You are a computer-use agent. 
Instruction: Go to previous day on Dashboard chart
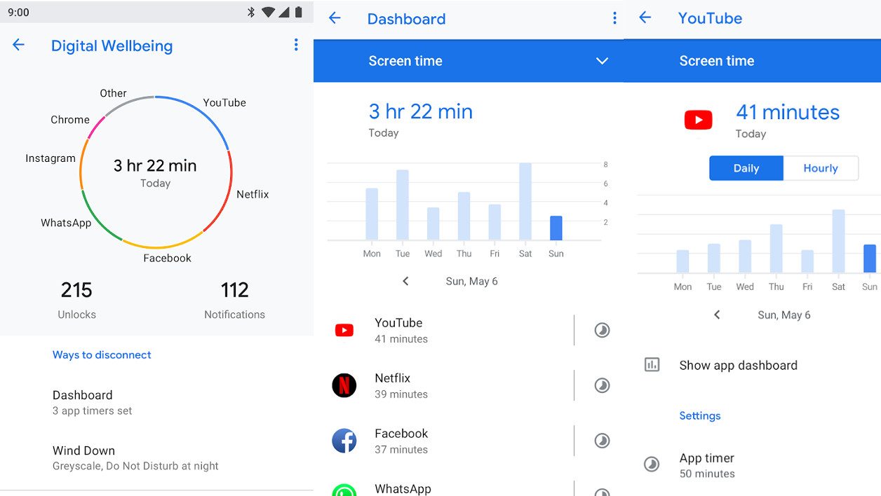coord(405,281)
